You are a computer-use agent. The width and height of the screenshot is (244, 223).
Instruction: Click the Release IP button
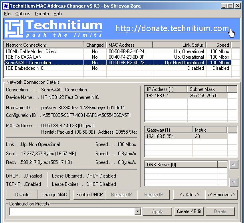tap(121, 195)
